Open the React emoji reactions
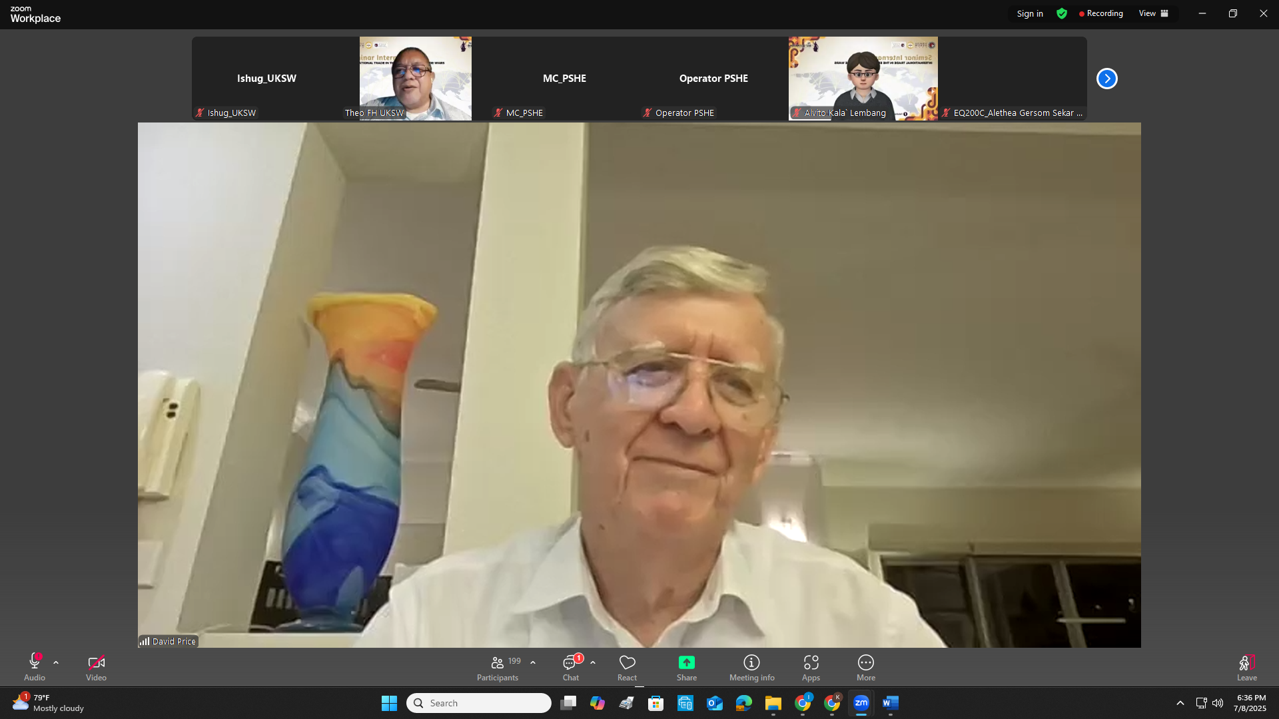The image size is (1279, 719). [x=627, y=667]
